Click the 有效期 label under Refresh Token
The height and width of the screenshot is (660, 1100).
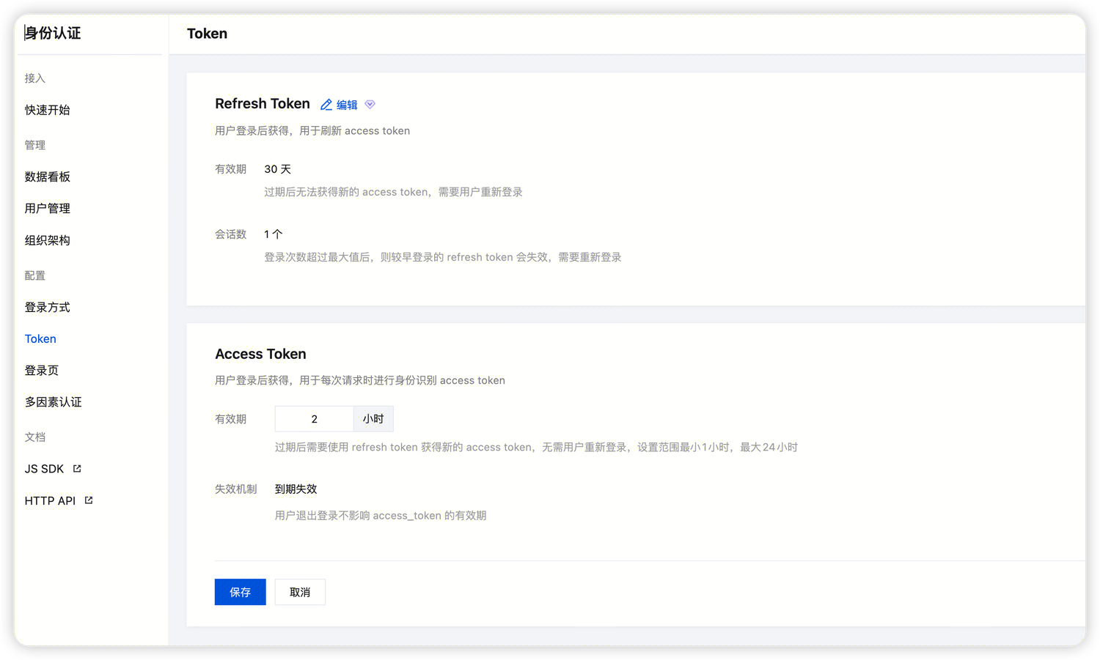(231, 169)
